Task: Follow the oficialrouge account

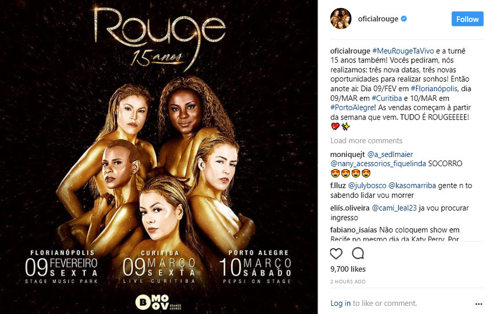Action: 467,19
